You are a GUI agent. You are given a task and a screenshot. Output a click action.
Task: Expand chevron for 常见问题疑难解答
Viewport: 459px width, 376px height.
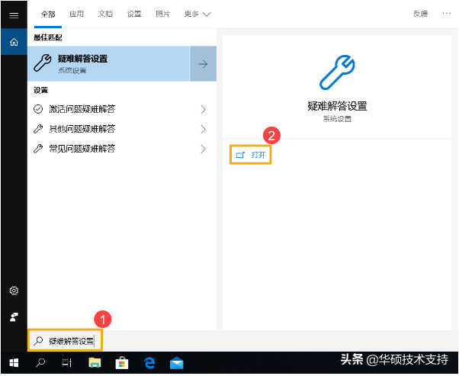(204, 149)
